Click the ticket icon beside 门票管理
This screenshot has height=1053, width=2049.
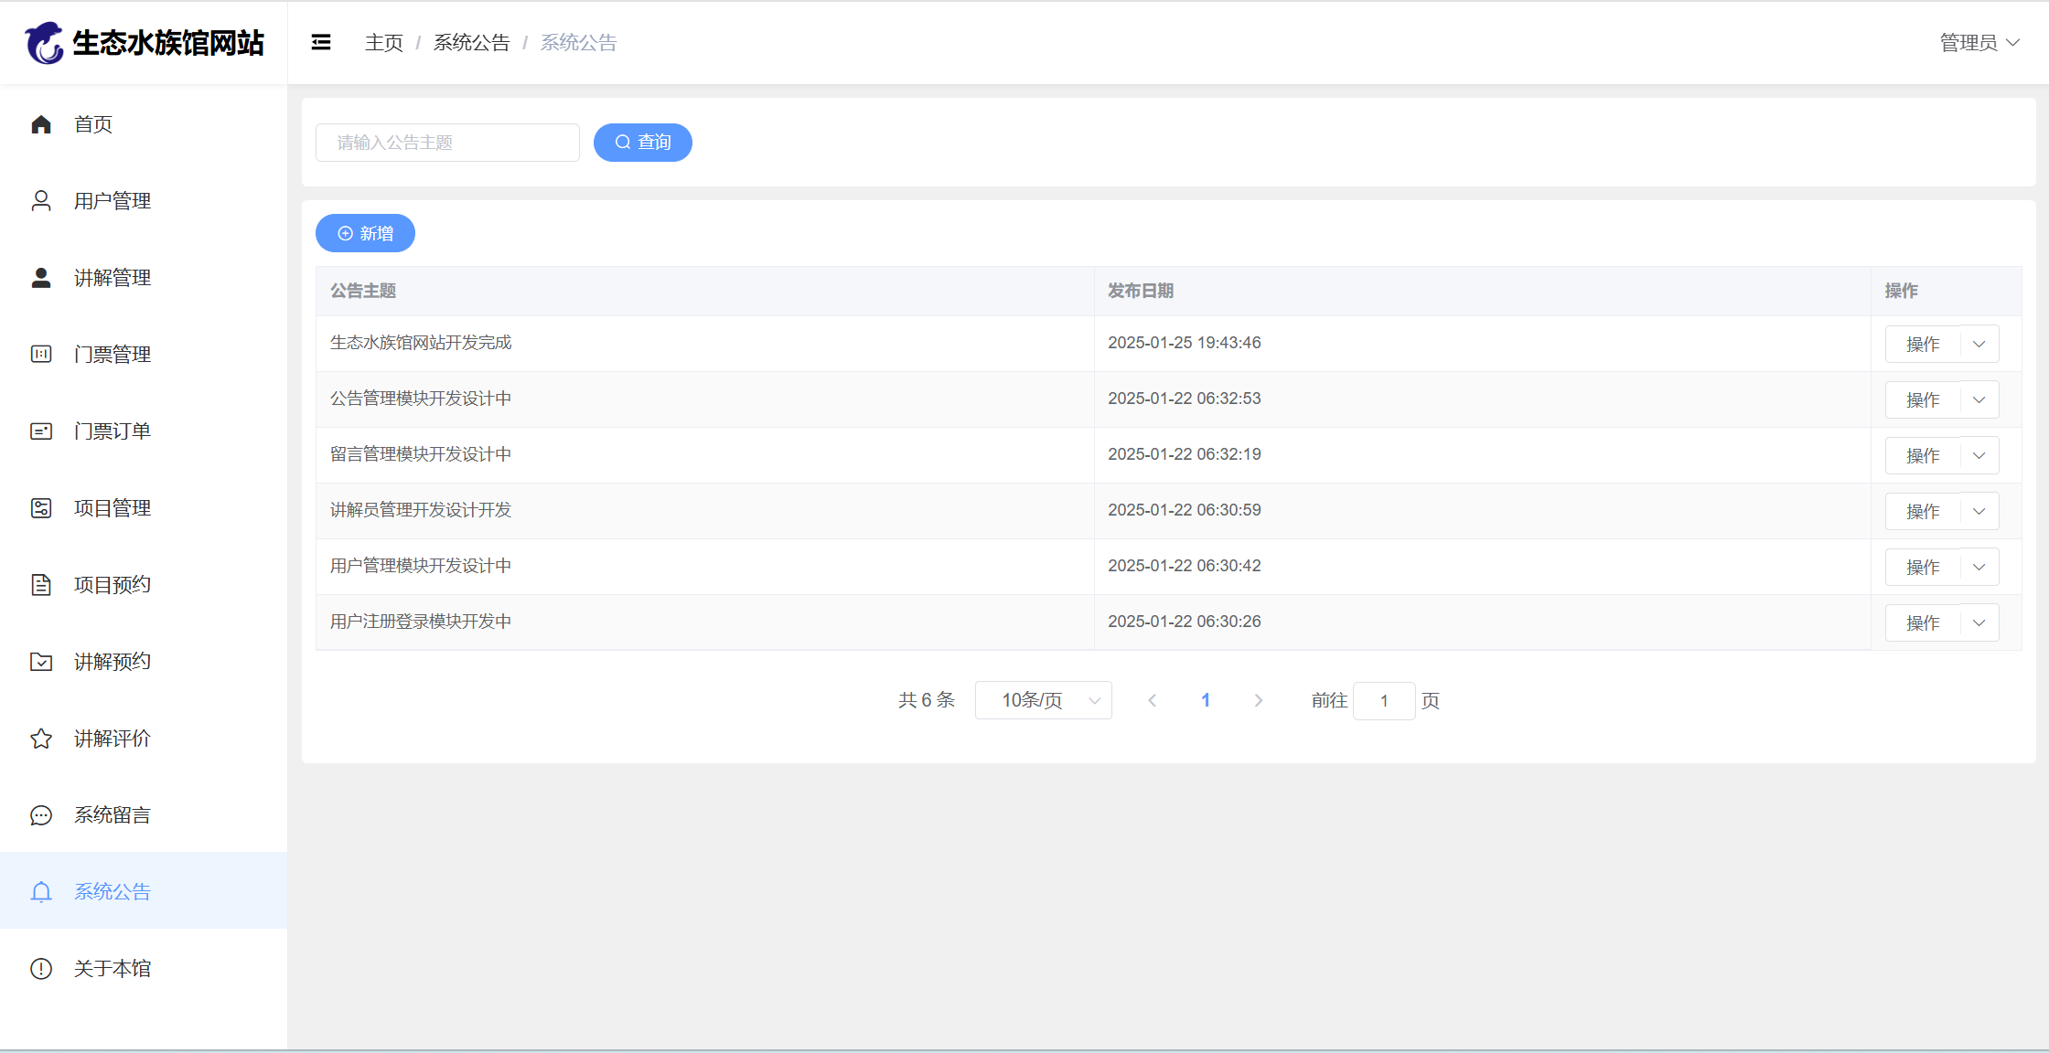click(x=41, y=355)
